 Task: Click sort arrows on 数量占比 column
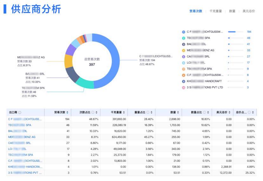[209, 113]
